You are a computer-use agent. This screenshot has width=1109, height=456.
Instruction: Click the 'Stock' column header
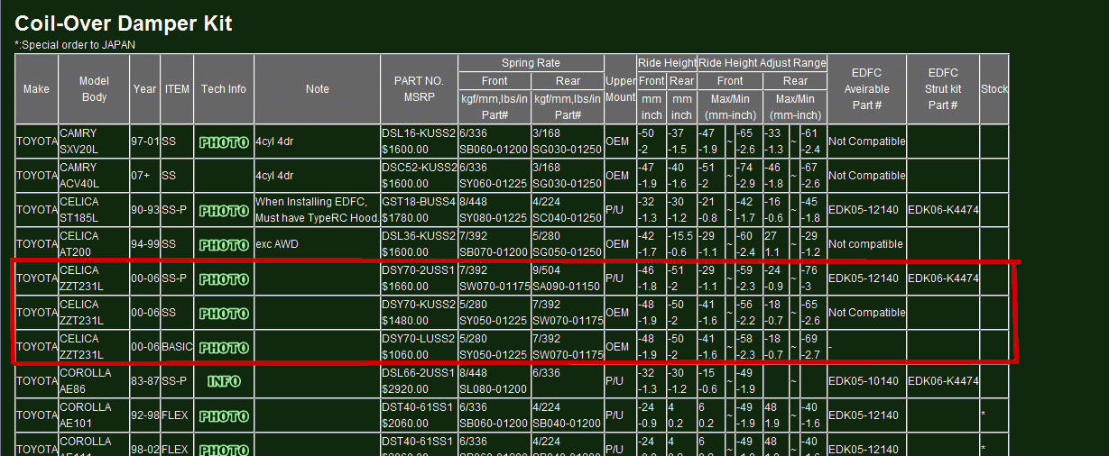coord(993,89)
